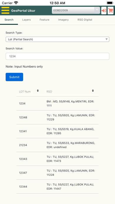Select result row Kg.MARABURONG lot 21234
Image resolution: width=115 pixels, height=204 pixels.
click(58, 145)
